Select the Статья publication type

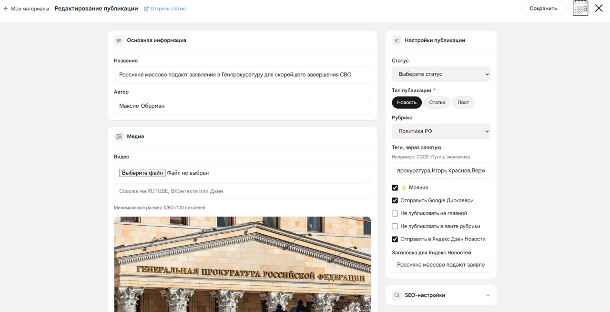click(437, 103)
